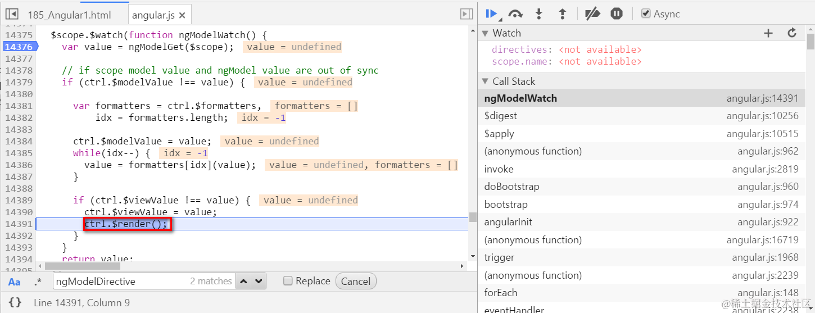Select the eventHandler stack frame
Image resolution: width=815 pixels, height=313 pixels.
(641, 309)
